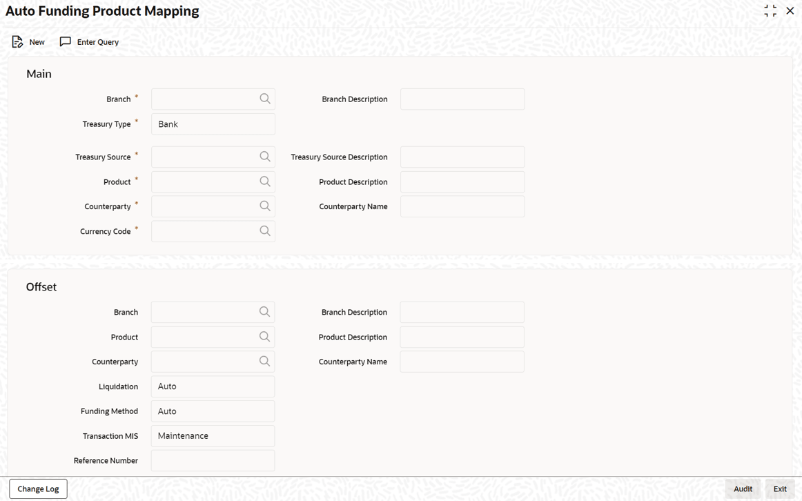Focus the Offset Product input field
This screenshot has height=501, width=802.
pos(213,337)
